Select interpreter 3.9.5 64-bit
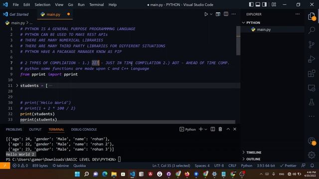This screenshot has width=319, height=179. coord(266,166)
